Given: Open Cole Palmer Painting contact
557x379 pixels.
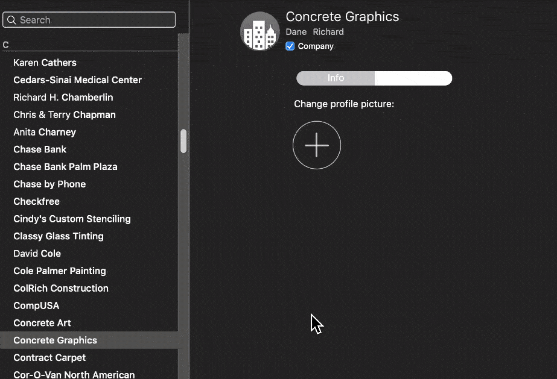Looking at the screenshot, I should [89, 271].
